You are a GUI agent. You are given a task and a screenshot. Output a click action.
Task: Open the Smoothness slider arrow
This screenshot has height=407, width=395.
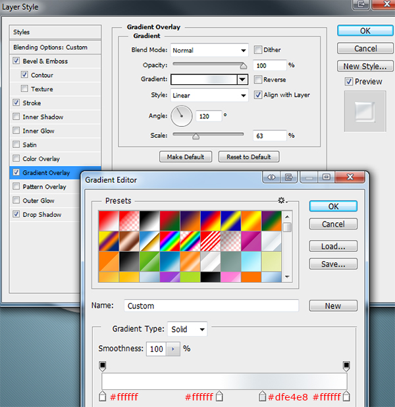(172, 349)
